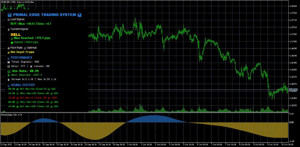Click 'Win Rate: 80.9%' text
The width and height of the screenshot is (300, 147).
tap(25, 71)
